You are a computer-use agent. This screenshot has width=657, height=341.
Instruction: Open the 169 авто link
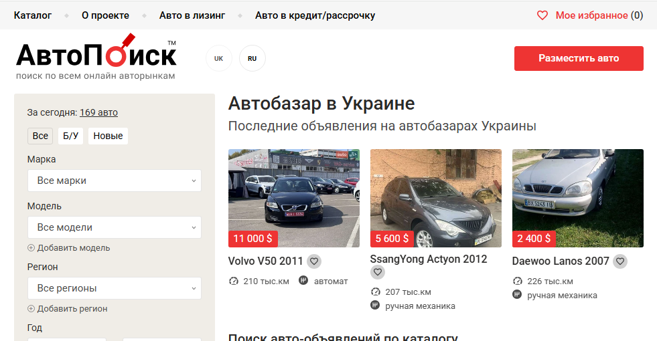pyautogui.click(x=99, y=112)
